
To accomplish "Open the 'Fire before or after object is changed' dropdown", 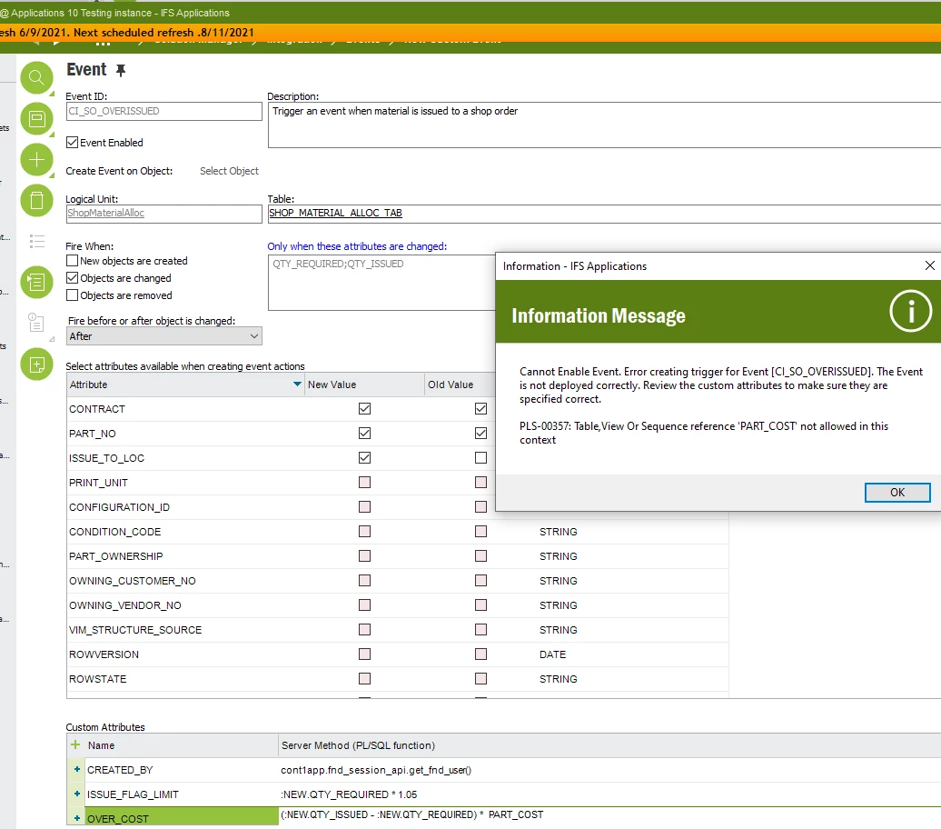I will click(255, 335).
